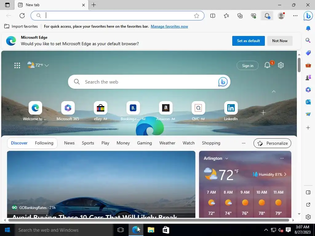The image size is (315, 236).
Task: Switch to the Following tab
Action: [x=44, y=143]
